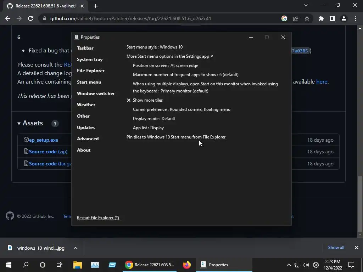Open Task View icon
The width and height of the screenshot is (363, 272).
[60, 265]
